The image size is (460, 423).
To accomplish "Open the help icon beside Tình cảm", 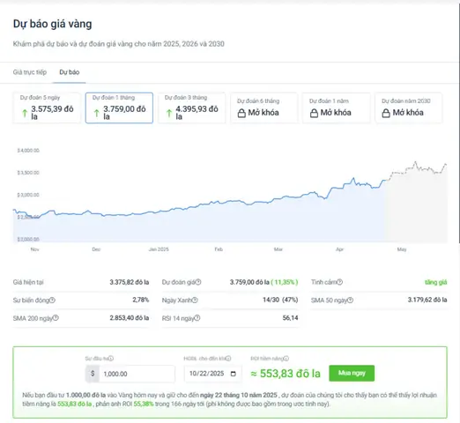I will tap(339, 282).
